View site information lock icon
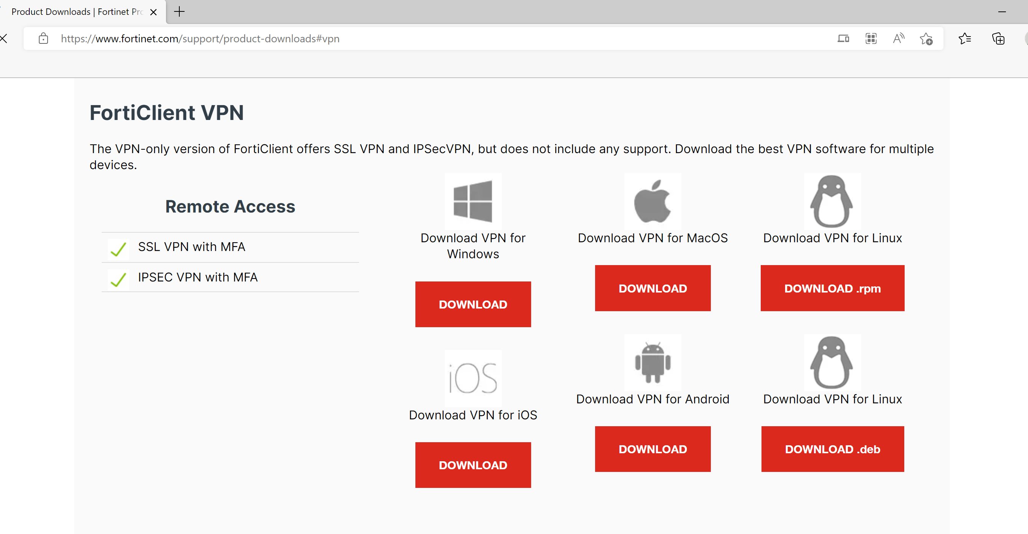 click(x=43, y=39)
